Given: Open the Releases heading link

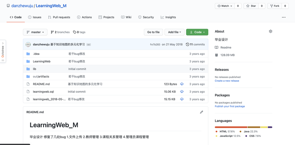Looking at the screenshot, I should [222, 70].
